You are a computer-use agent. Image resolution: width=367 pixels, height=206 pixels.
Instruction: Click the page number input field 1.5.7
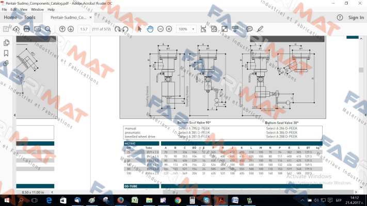tap(84, 29)
